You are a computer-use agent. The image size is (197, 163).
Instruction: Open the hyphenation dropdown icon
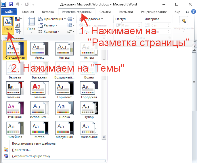(71, 32)
